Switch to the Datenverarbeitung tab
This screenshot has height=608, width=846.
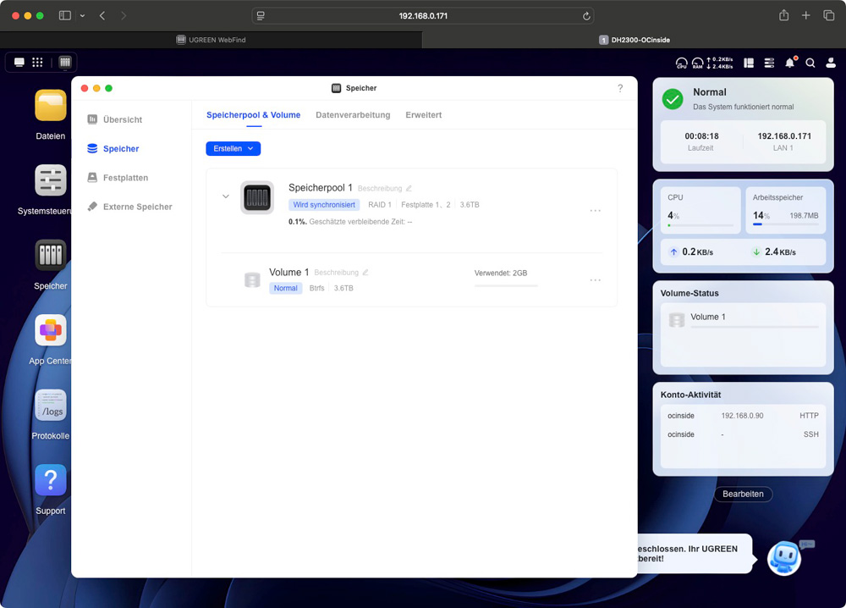click(x=353, y=115)
